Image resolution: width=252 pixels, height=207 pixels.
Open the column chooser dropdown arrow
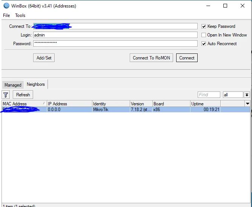247,104
